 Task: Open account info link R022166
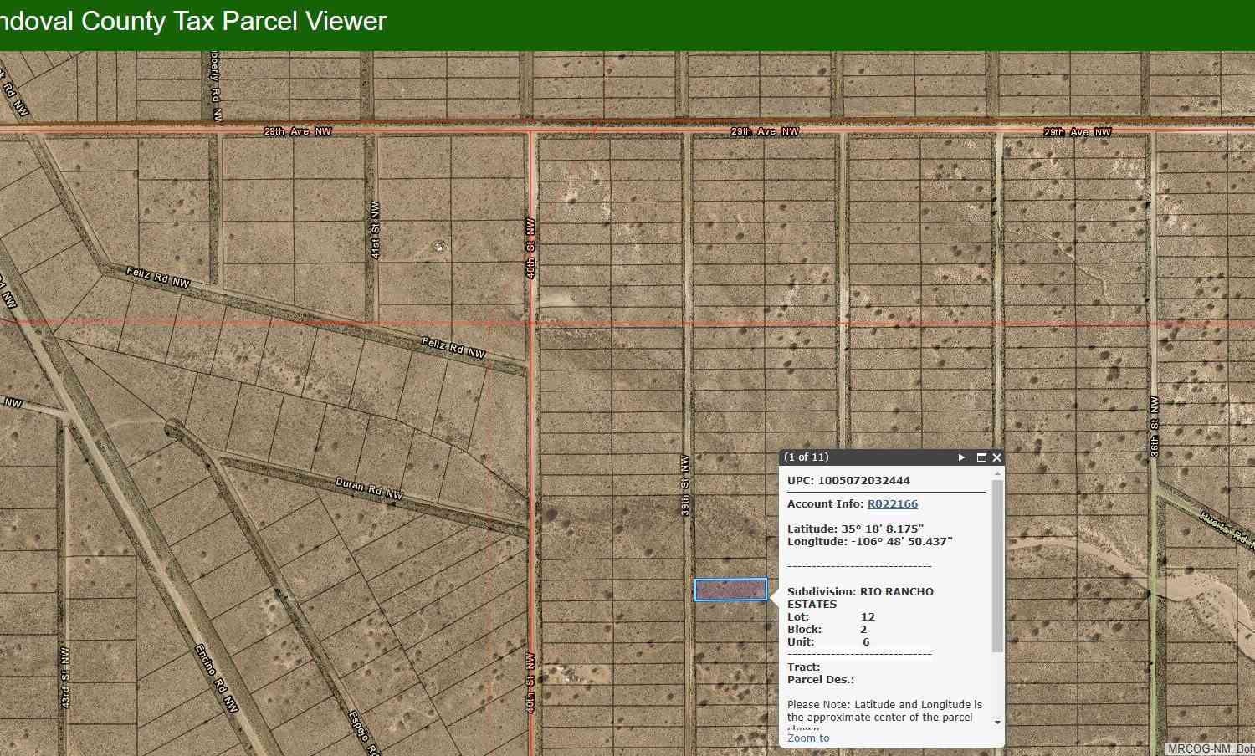[893, 503]
